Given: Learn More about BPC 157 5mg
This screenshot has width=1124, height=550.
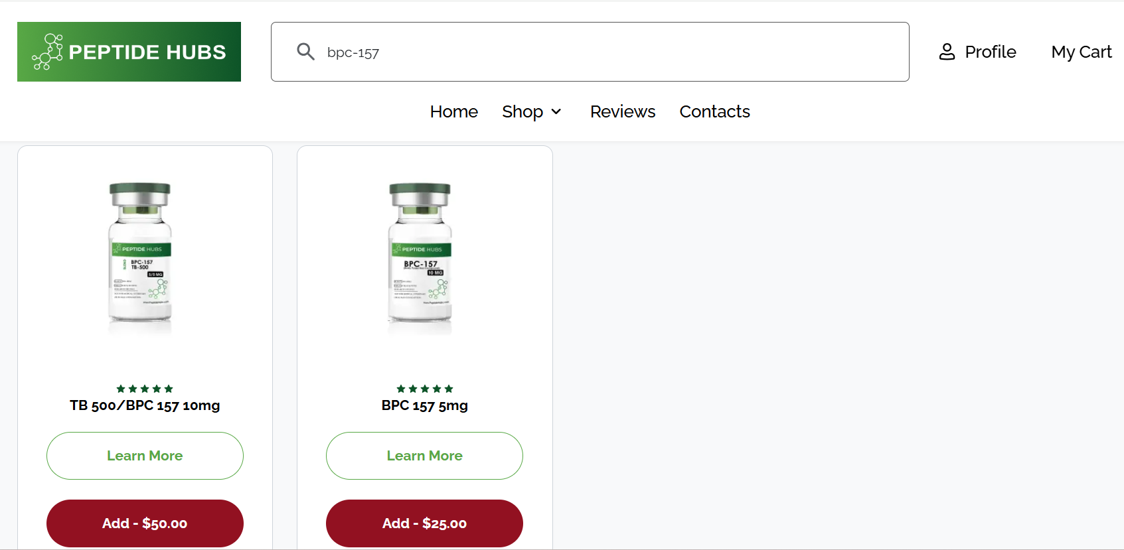Looking at the screenshot, I should (424, 456).
